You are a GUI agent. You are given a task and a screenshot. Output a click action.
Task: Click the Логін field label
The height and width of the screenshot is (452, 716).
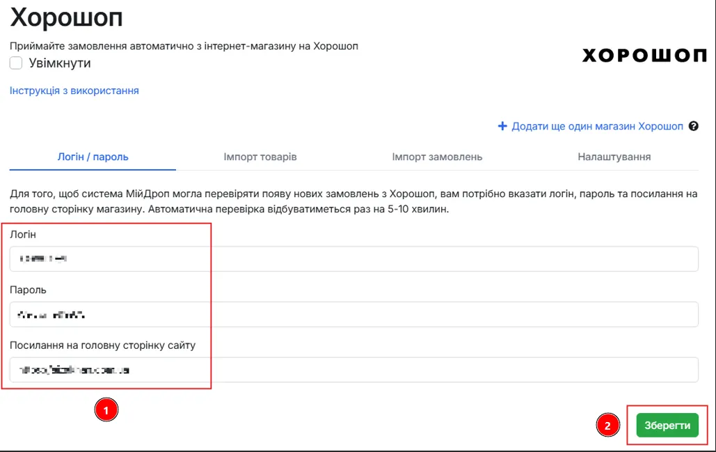[23, 235]
